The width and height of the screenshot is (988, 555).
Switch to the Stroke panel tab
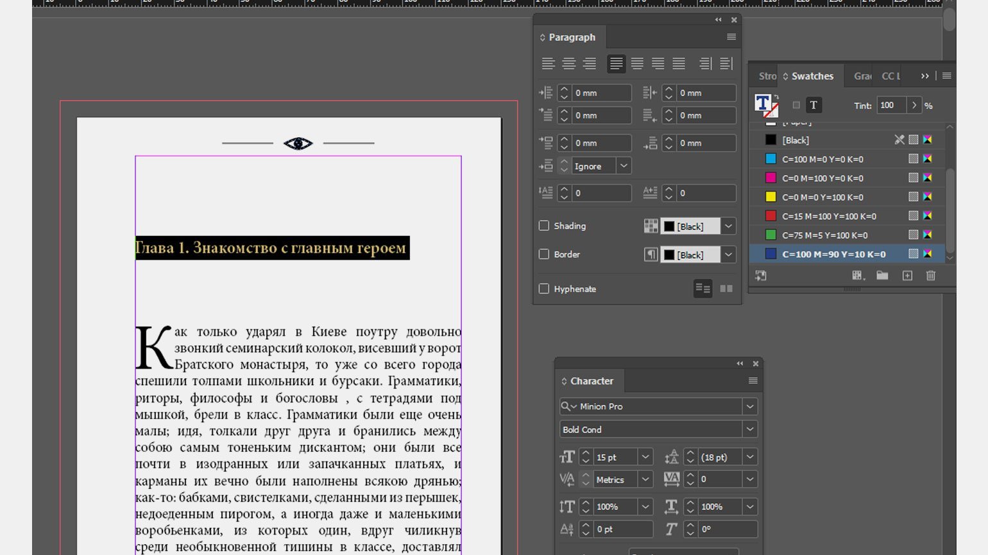point(767,76)
